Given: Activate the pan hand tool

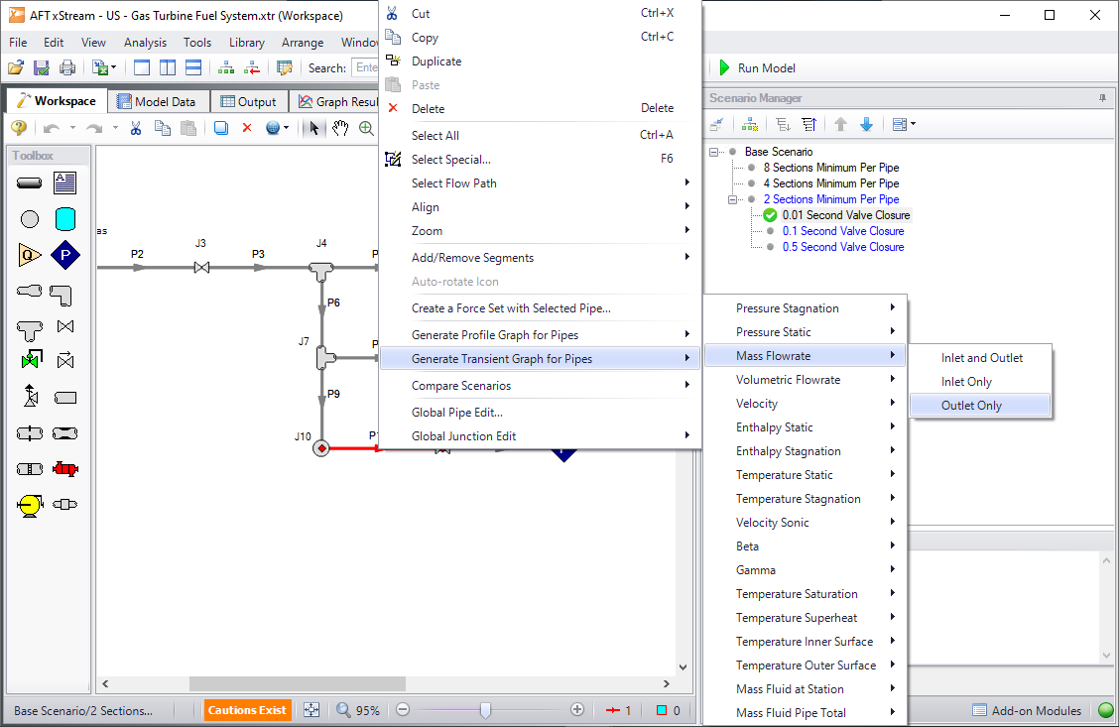Looking at the screenshot, I should point(340,128).
